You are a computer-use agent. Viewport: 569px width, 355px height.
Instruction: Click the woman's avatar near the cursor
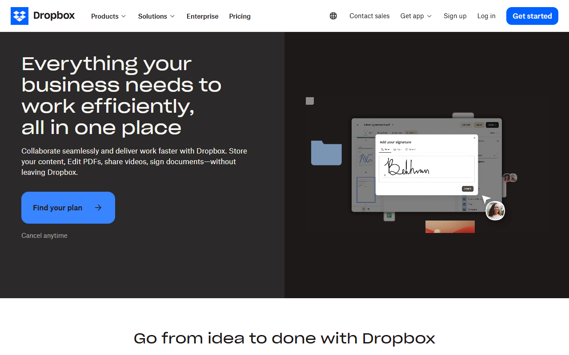pos(495,211)
